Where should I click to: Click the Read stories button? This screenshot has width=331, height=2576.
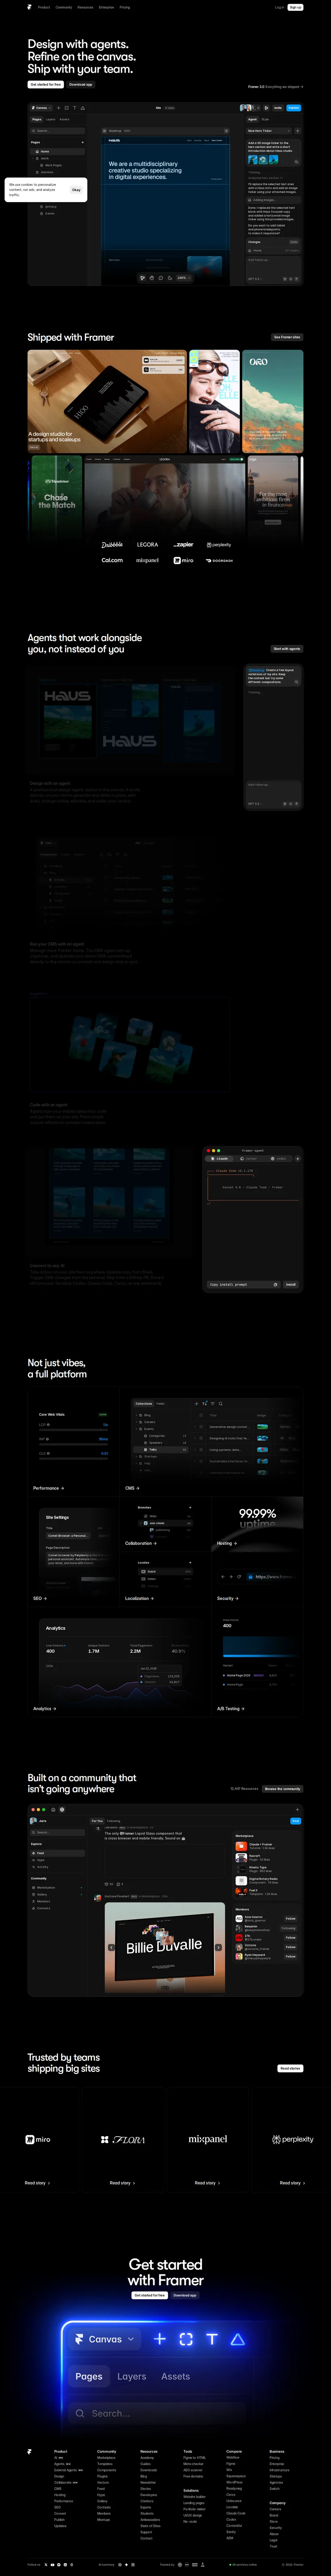pyautogui.click(x=290, y=2068)
